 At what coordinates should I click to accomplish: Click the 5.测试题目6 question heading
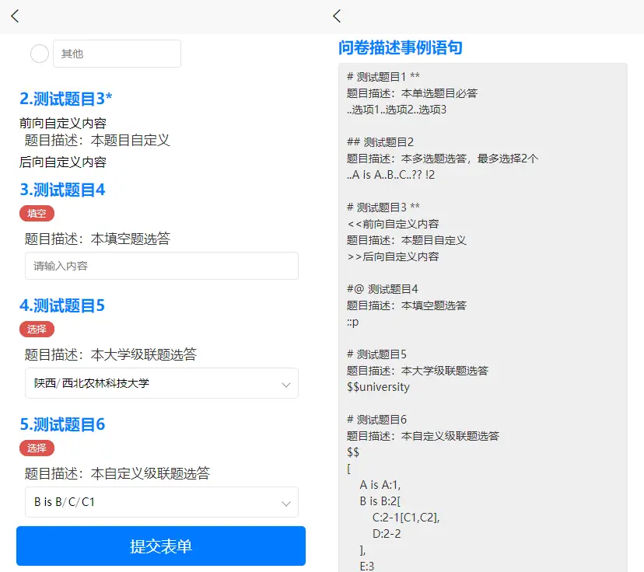pyautogui.click(x=62, y=425)
